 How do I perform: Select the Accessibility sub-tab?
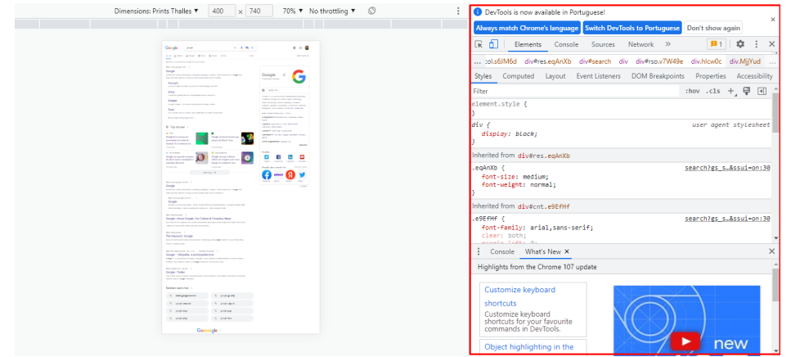tap(754, 76)
